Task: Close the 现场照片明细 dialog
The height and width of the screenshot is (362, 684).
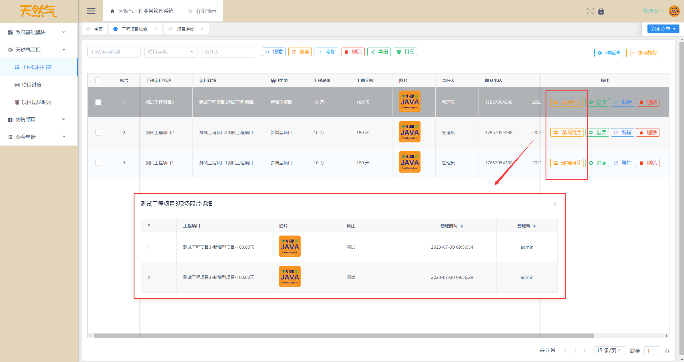Action: click(x=555, y=204)
